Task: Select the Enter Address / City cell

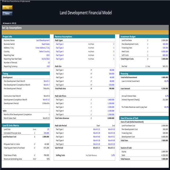Action: (42, 48)
